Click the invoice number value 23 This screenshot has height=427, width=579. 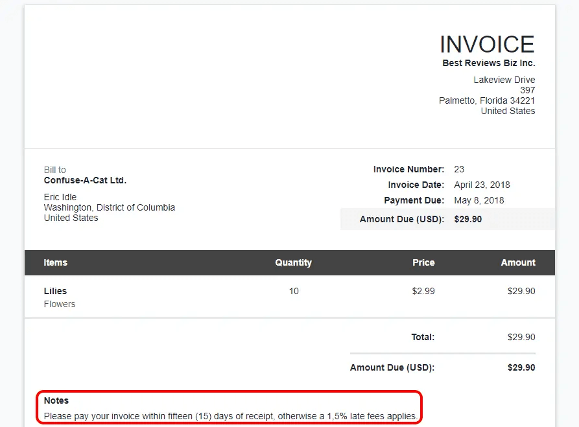tap(459, 169)
